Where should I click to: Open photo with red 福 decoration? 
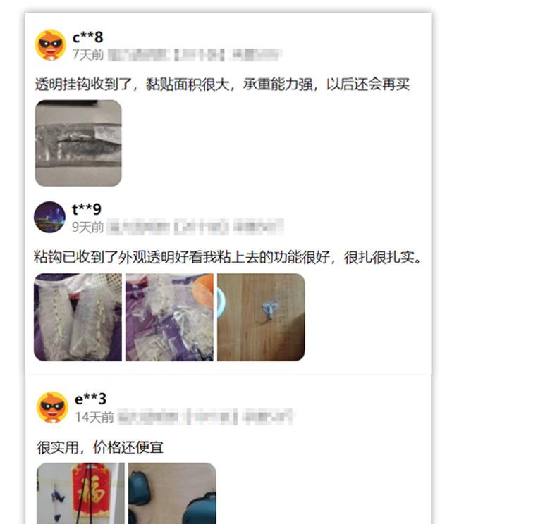(80, 493)
